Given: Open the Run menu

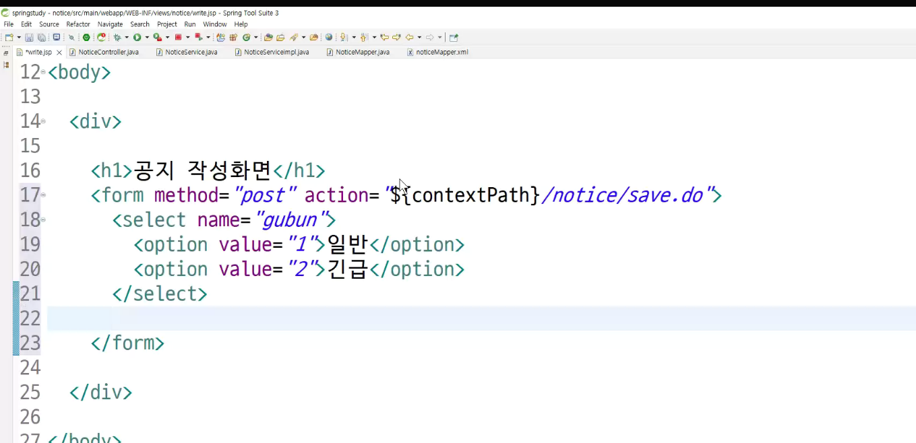Looking at the screenshot, I should (x=190, y=24).
